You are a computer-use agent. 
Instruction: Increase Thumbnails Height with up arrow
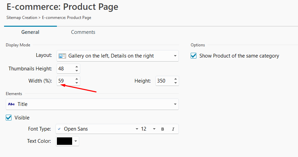tap(77, 67)
